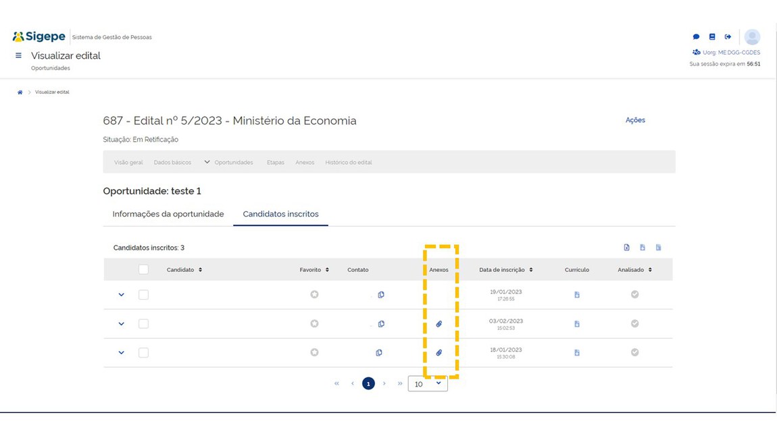Sort by Data de inscrição column
Image resolution: width=777 pixels, height=436 pixels.
(x=505, y=270)
